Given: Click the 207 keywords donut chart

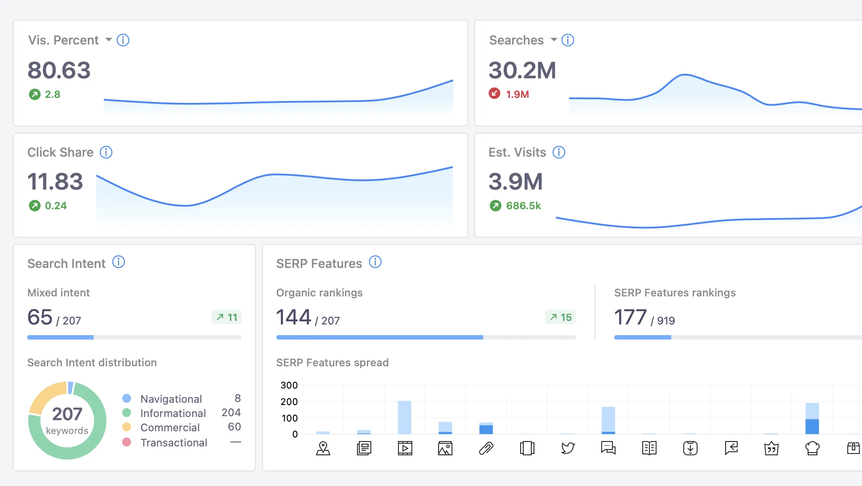Looking at the screenshot, I should click(x=67, y=420).
